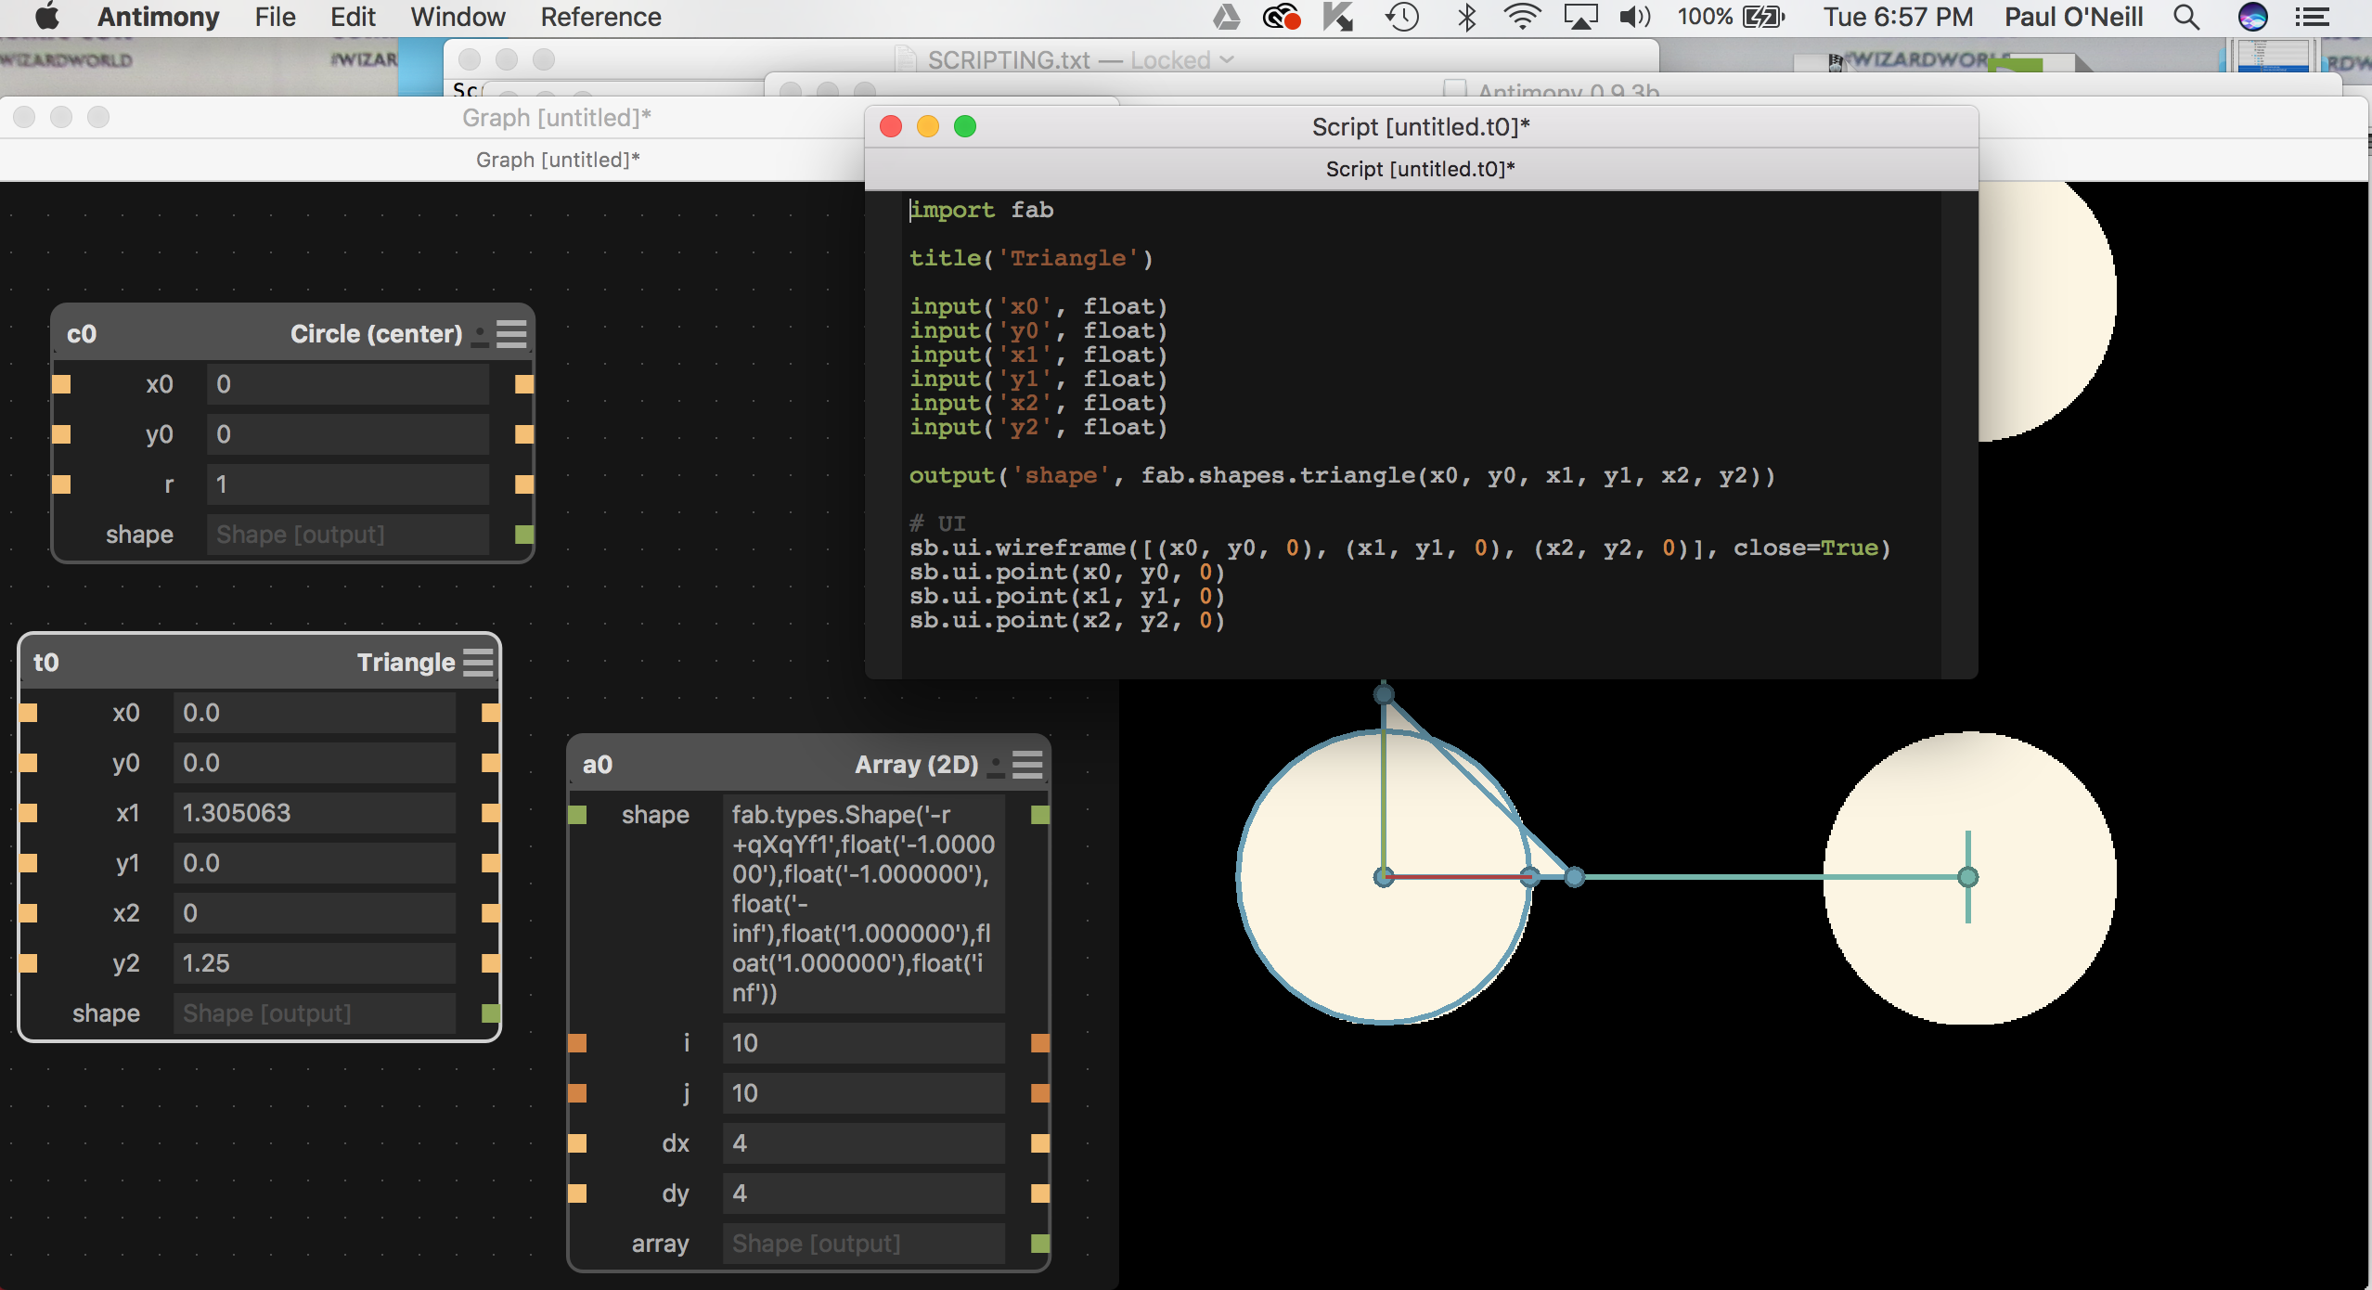Click the dx field of Array node
Image resolution: width=2372 pixels, height=1290 pixels.
(x=863, y=1143)
